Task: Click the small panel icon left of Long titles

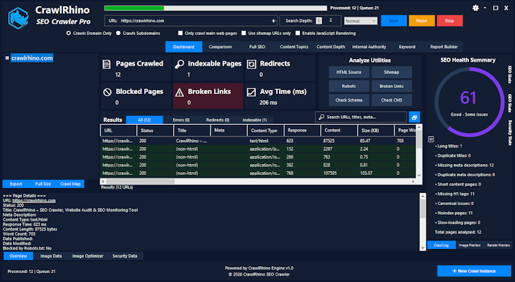Action: [431, 139]
